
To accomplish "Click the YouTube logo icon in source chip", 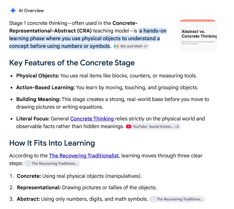I will pos(129,126).
